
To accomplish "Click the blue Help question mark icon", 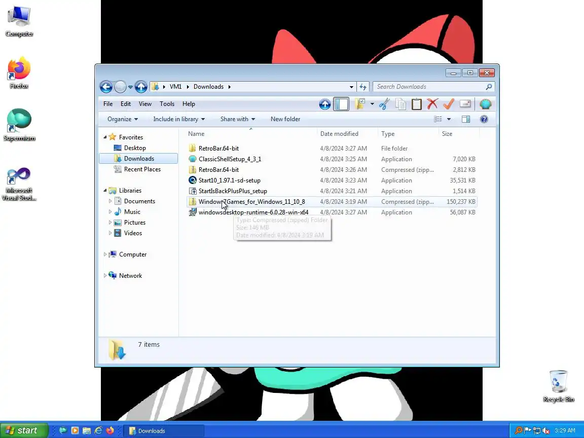I will [x=484, y=119].
